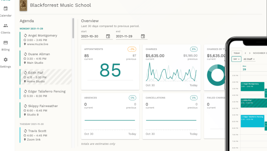Click the Blackforrest Music School logo
The width and height of the screenshot is (267, 151).
(23, 6)
